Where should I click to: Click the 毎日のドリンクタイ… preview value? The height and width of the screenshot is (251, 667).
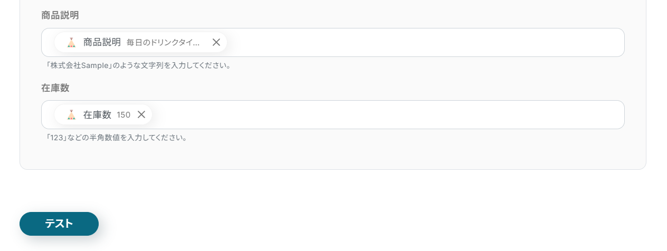pos(164,42)
